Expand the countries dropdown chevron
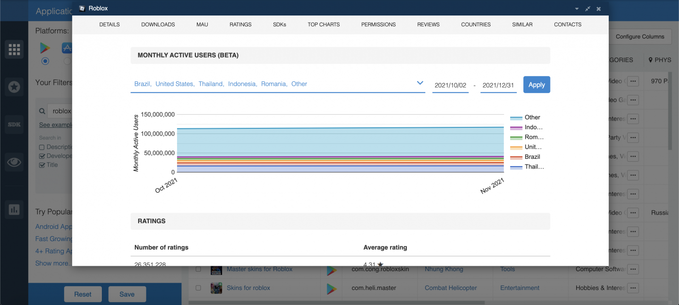The image size is (679, 305). 420,83
